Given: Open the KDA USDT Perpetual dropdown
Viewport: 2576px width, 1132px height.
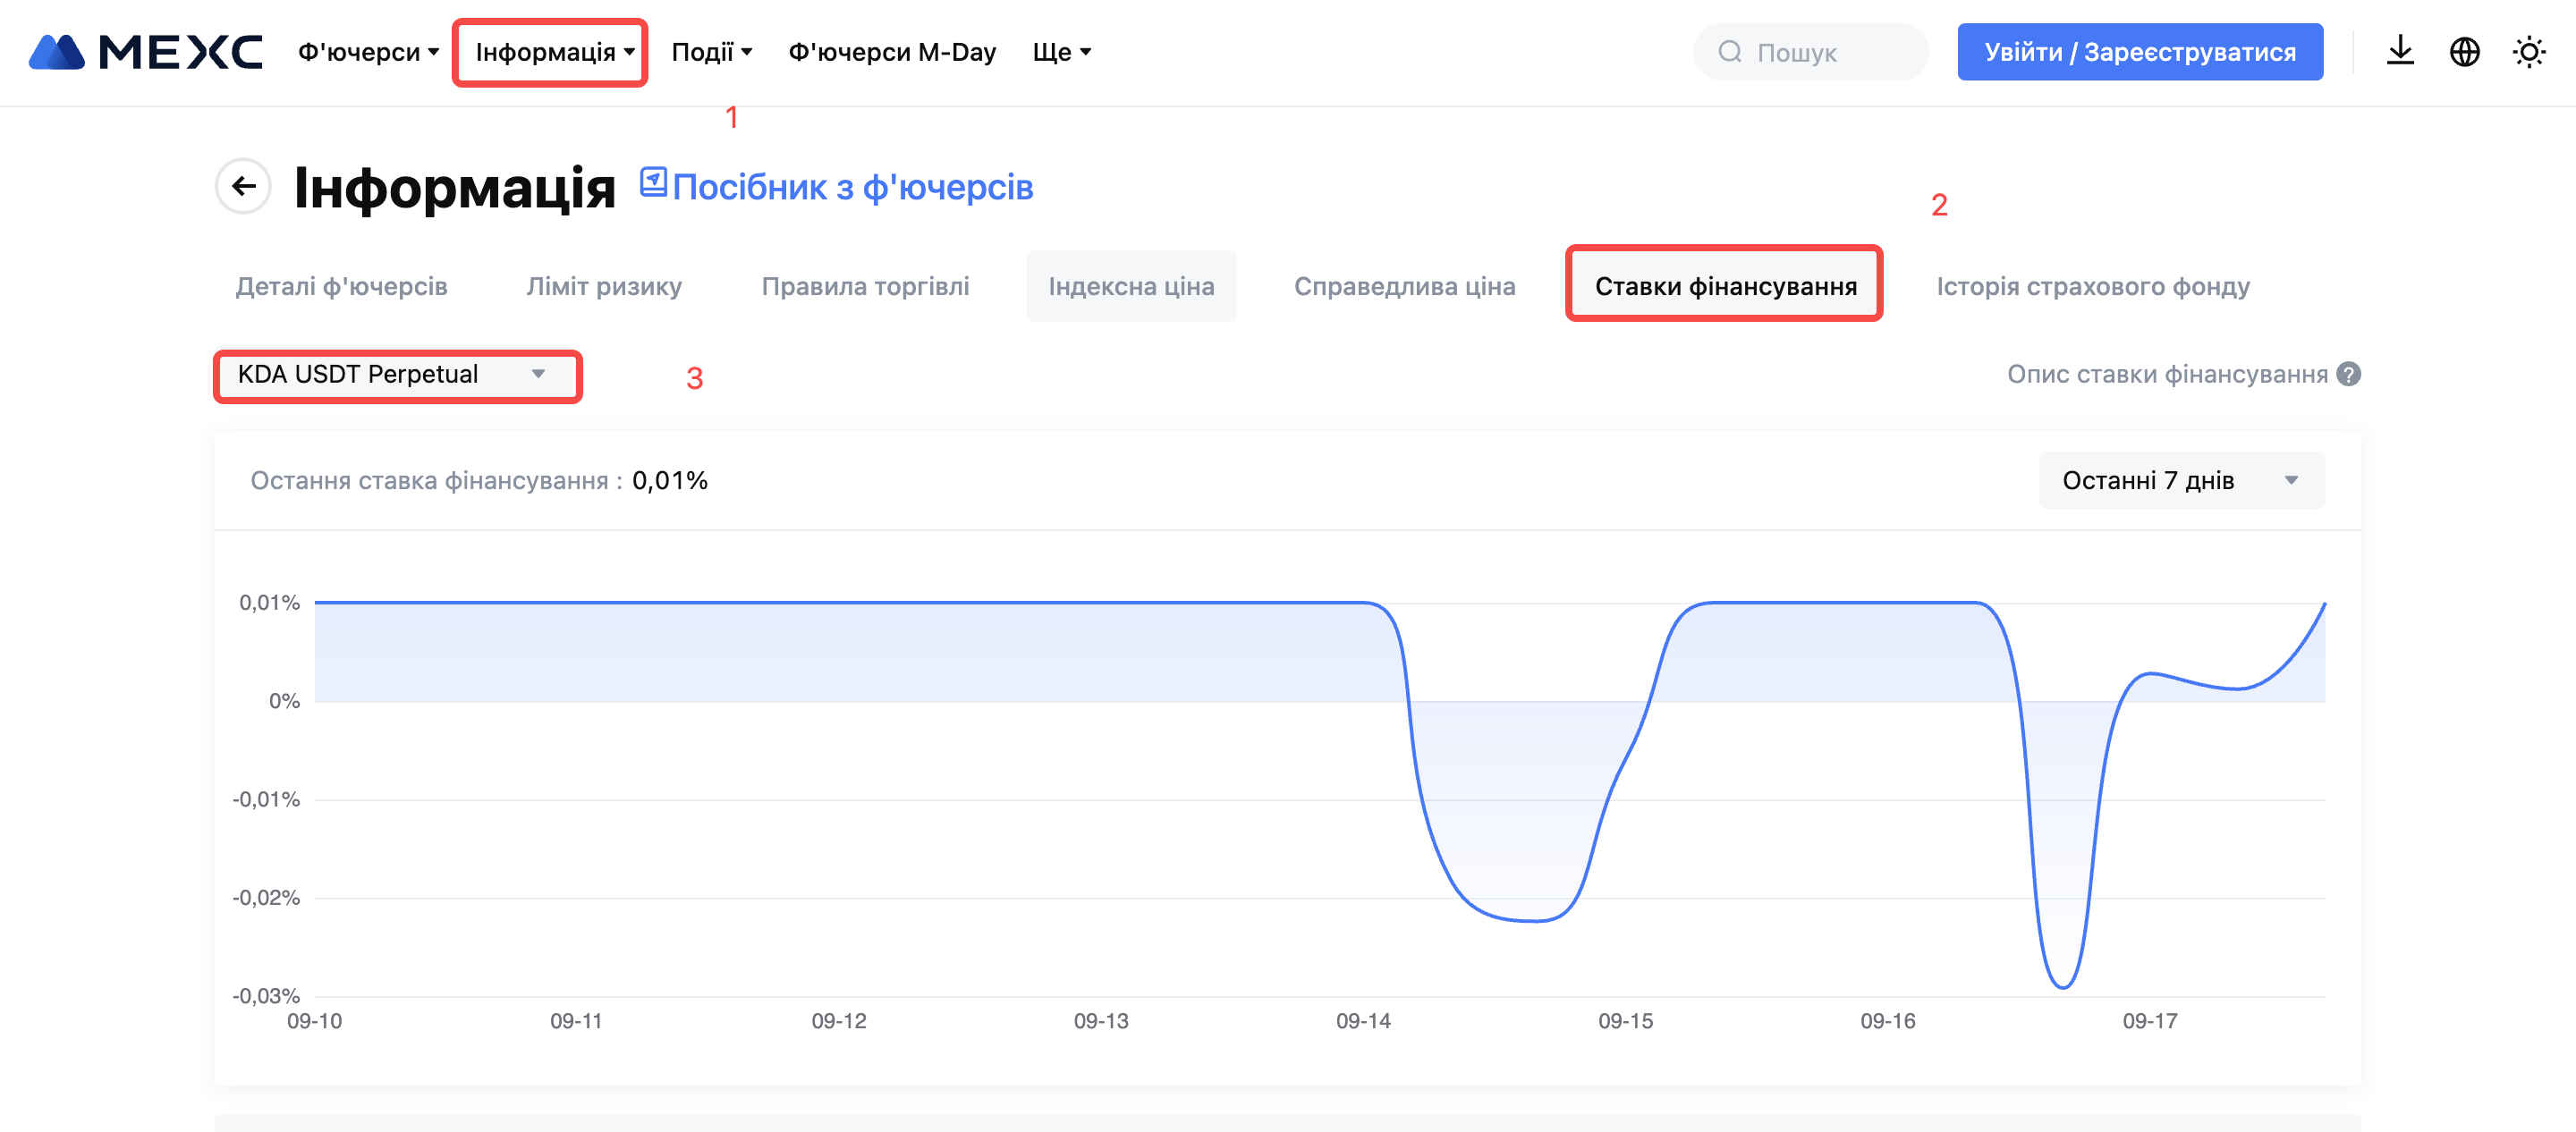Looking at the screenshot, I should pos(397,375).
